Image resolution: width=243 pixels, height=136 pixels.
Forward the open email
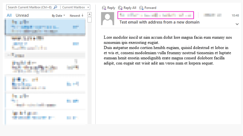pyautogui.click(x=148, y=8)
